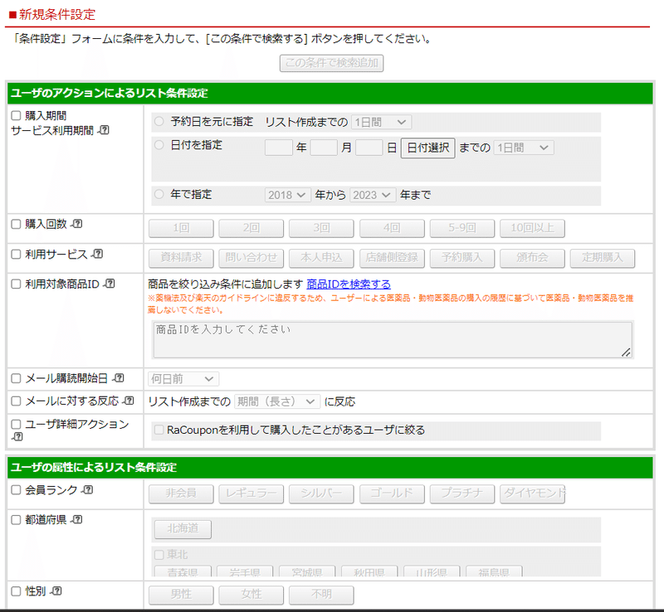
Task: Enable the 購入回数 checkbox
Action: [16, 224]
